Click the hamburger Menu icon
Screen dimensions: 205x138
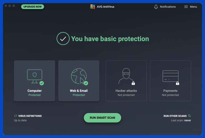click(x=186, y=7)
